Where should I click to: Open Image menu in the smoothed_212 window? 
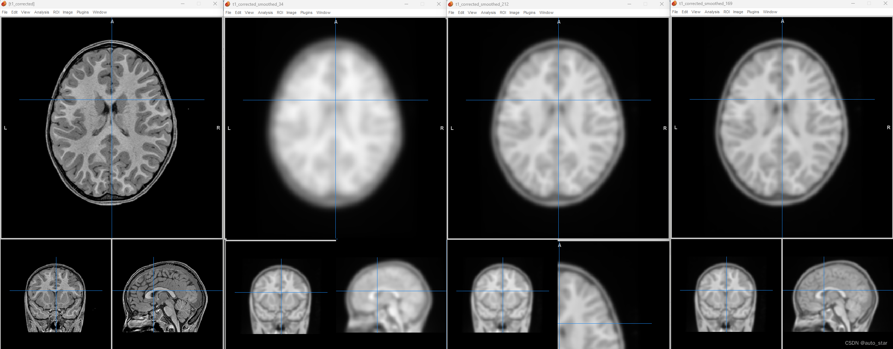point(514,12)
